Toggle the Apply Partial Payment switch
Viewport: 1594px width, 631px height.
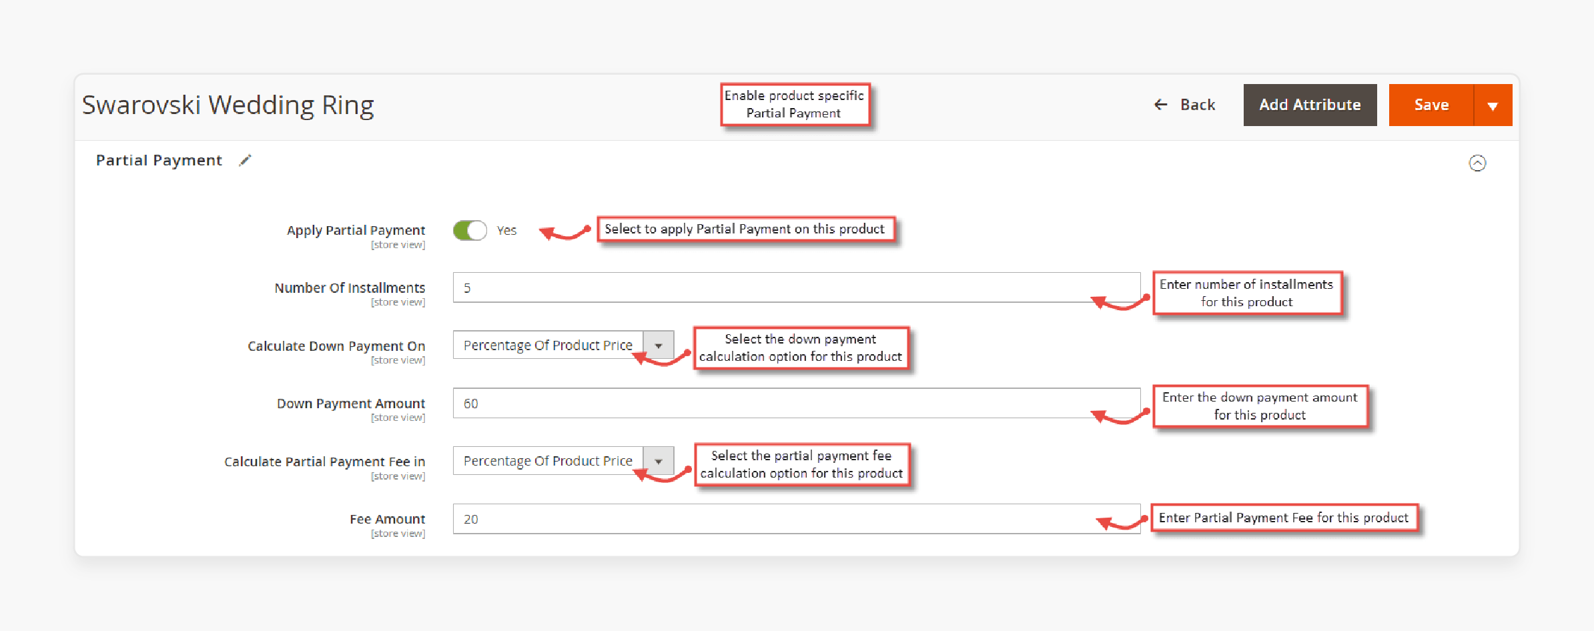470,230
